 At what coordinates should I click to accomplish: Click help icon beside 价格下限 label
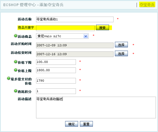click(x=16, y=62)
